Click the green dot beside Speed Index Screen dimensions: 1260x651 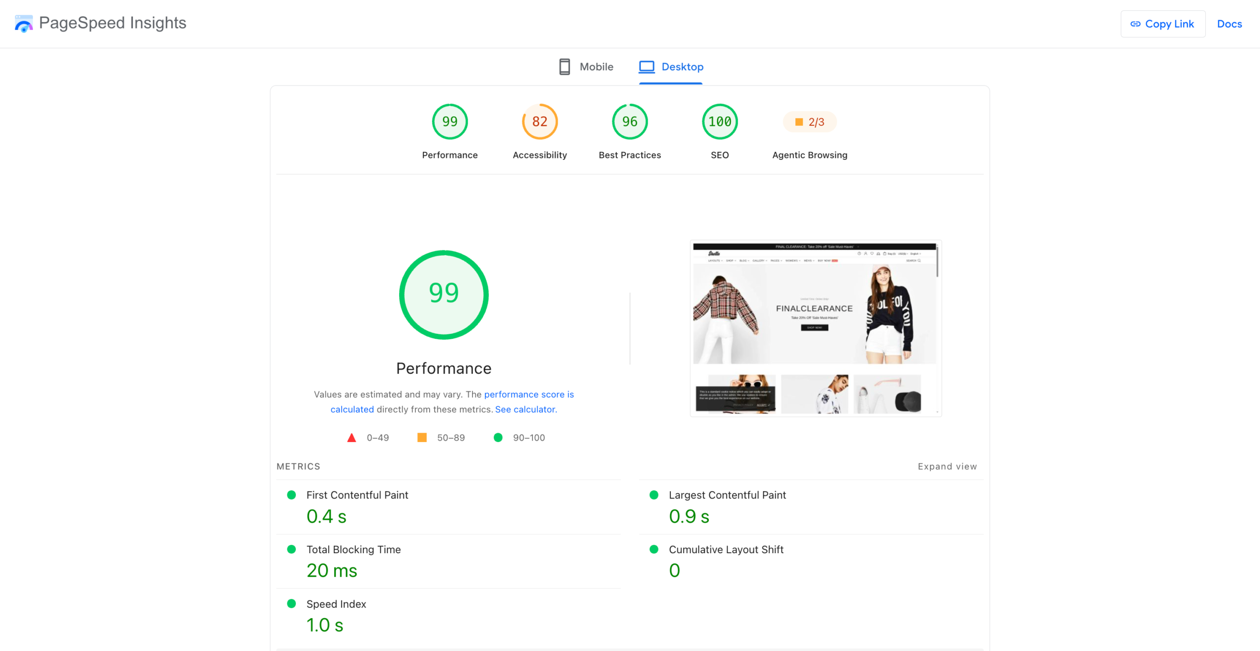[x=291, y=603]
